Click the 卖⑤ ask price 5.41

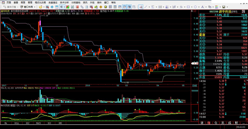[x=219, y=18]
